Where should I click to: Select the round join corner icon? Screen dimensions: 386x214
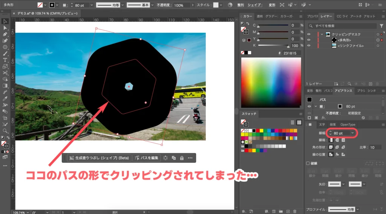[x=337, y=147]
